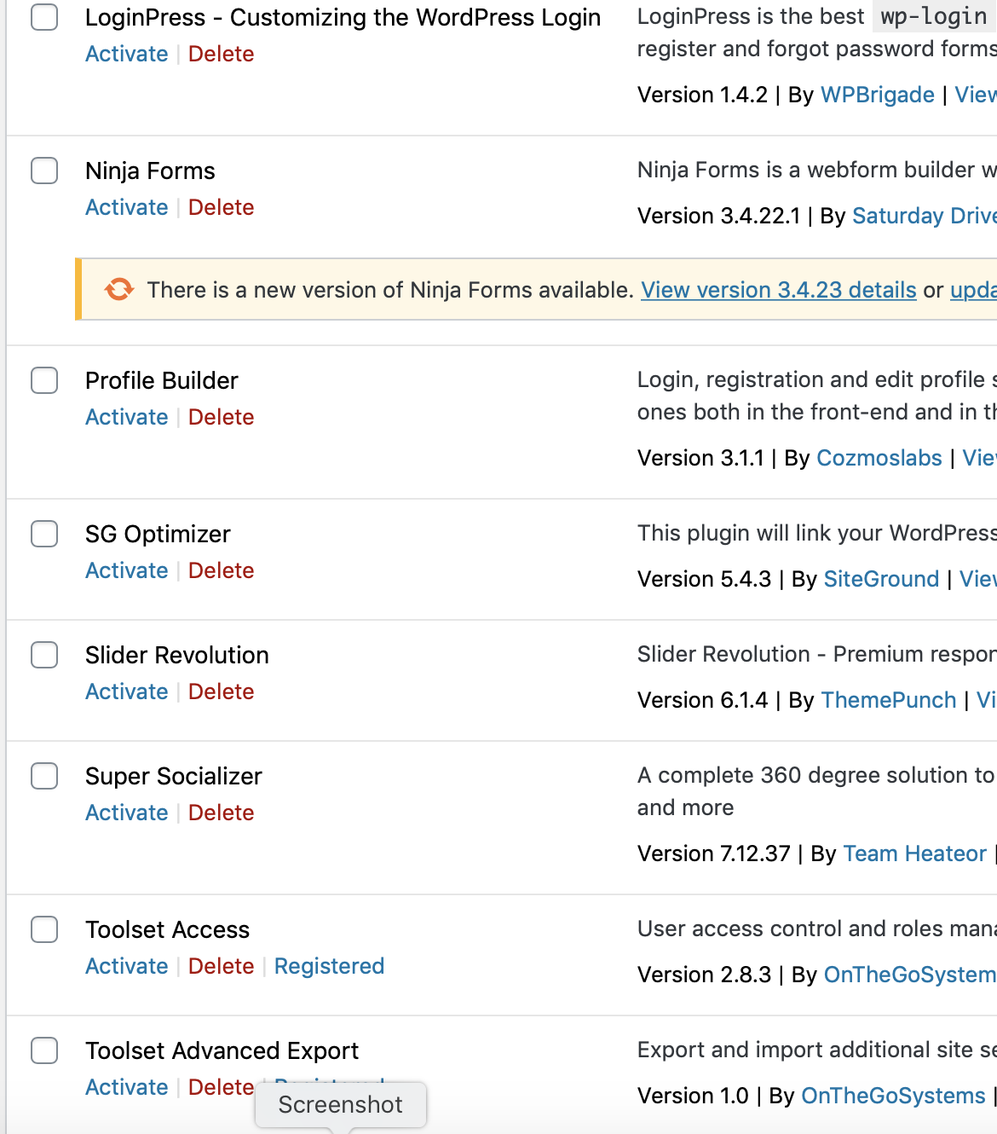Viewport: 997px width, 1134px height.
Task: Click the Profile Builder plugin title
Action: click(162, 380)
